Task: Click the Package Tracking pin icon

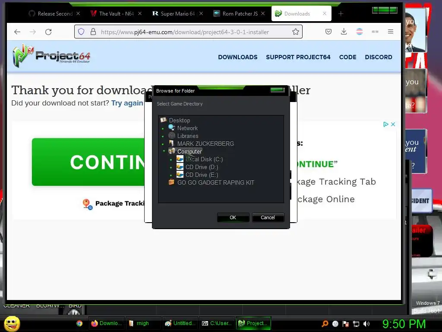Action: pyautogui.click(x=87, y=204)
